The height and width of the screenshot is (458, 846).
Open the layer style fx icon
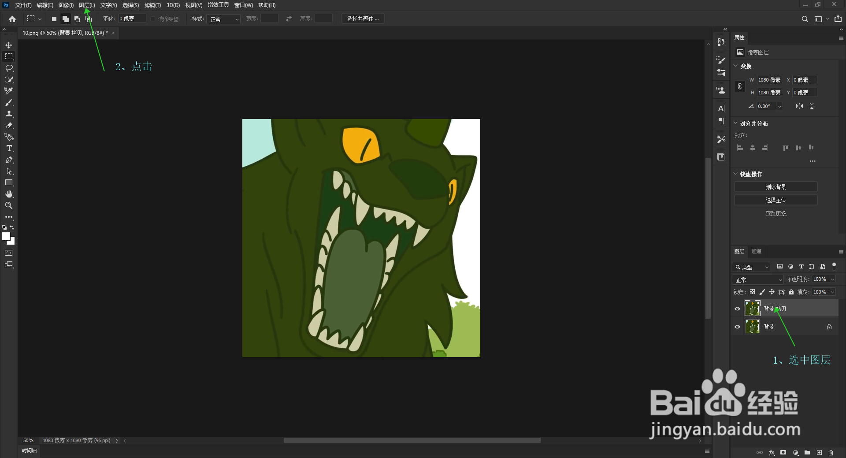click(772, 452)
